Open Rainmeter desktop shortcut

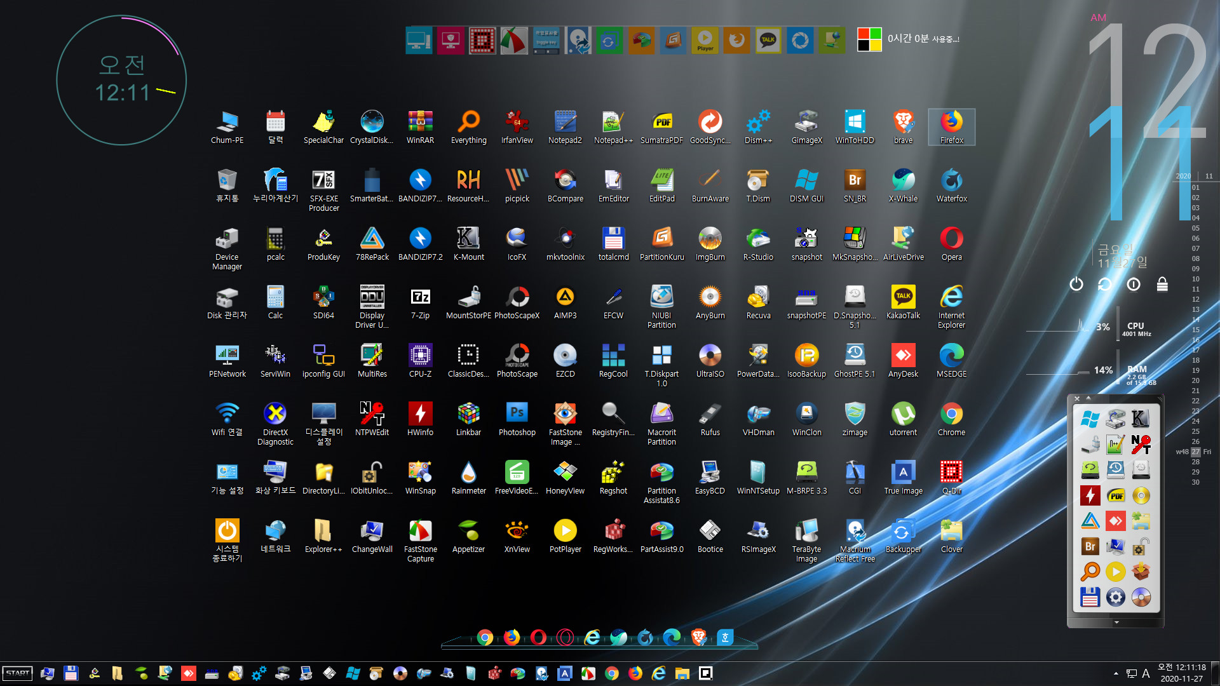coord(468,478)
